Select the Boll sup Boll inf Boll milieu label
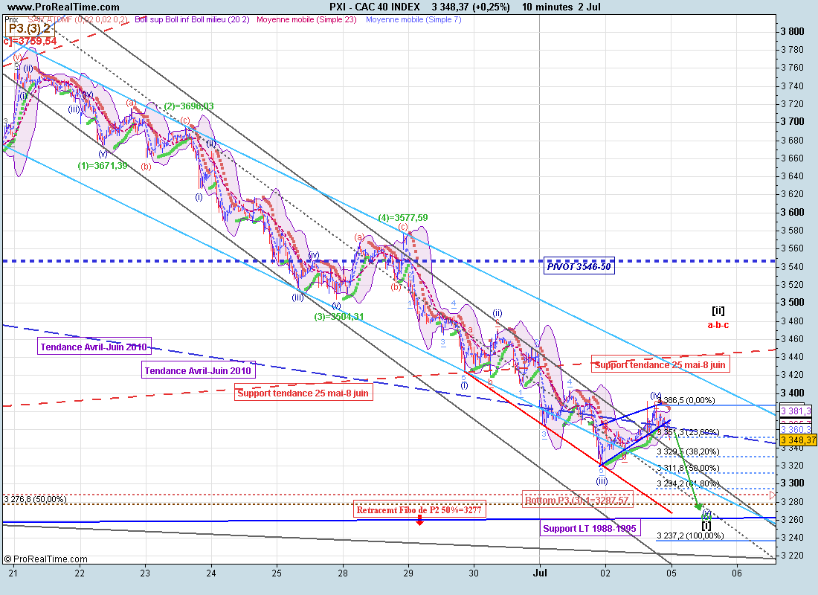 point(192,19)
